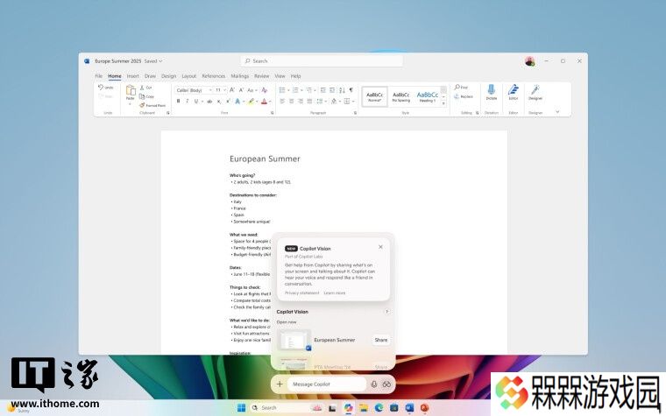This screenshot has height=416, width=666.
Task: Switch to the Design tab
Action: pyautogui.click(x=168, y=76)
